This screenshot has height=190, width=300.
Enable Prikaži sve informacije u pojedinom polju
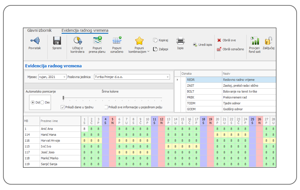106,107
